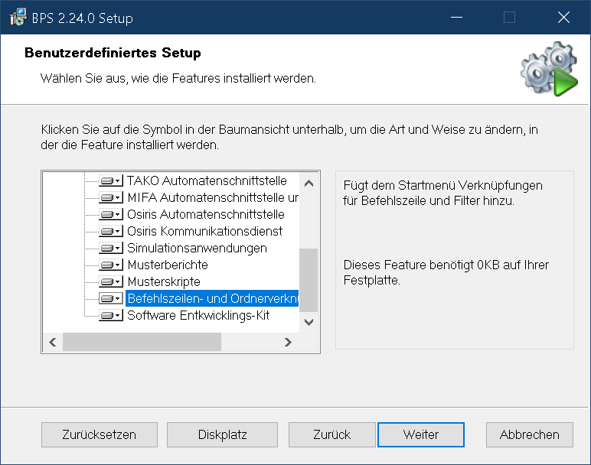Viewport: 591px width, 465px height.
Task: Click the drive icon beside Osiris Automatenschnittstelle
Action: point(111,215)
